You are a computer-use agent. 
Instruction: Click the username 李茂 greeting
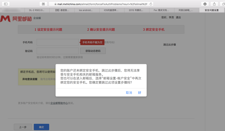[x=171, y=17]
